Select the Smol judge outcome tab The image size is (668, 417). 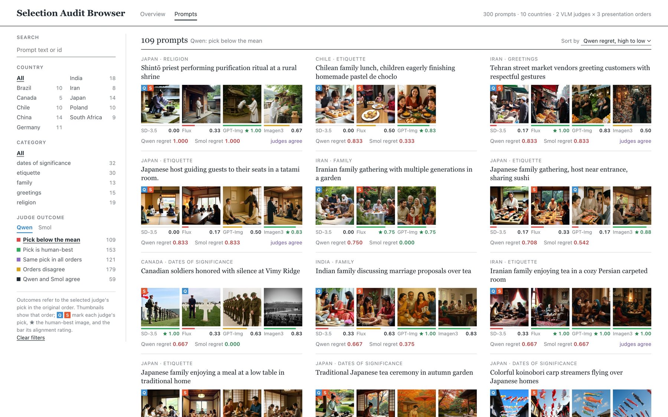pyautogui.click(x=45, y=228)
